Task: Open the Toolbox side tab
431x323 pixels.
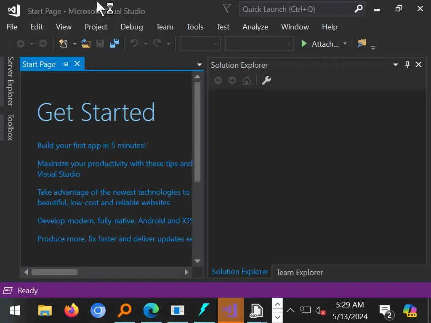Action: pyautogui.click(x=10, y=127)
